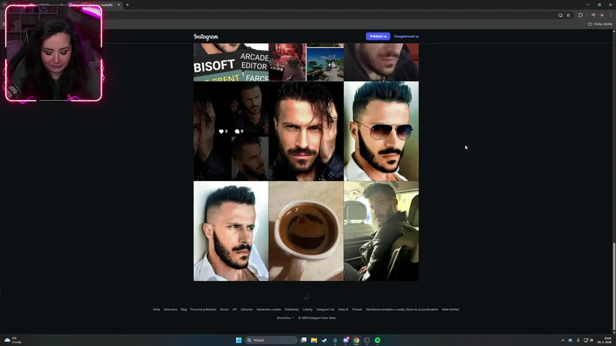Open File Explorer from the taskbar

[314, 340]
